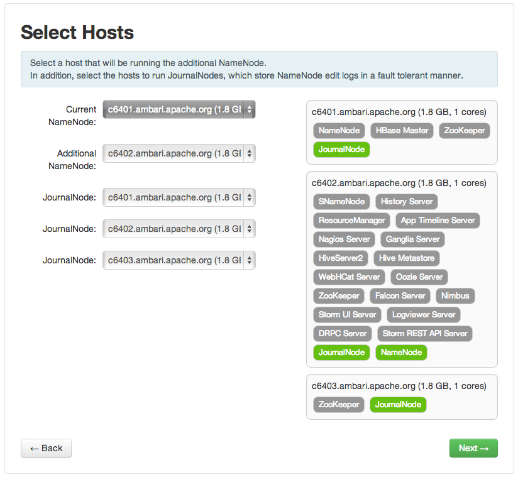Expand the second JournalNode dropdown showing c6402
The image size is (518, 477).
point(179,229)
